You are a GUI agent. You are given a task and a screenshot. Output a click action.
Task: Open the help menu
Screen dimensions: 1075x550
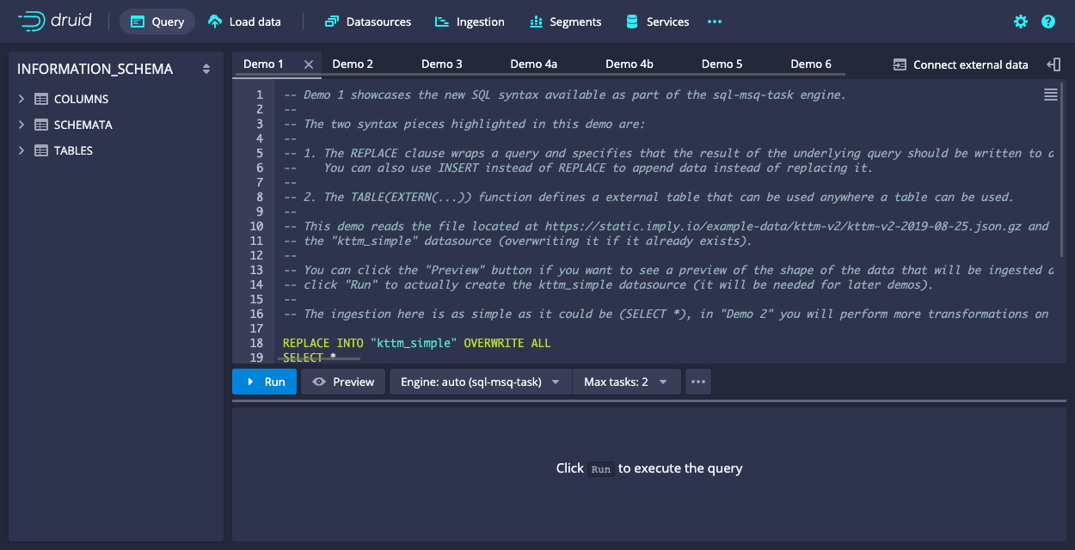pyautogui.click(x=1047, y=21)
